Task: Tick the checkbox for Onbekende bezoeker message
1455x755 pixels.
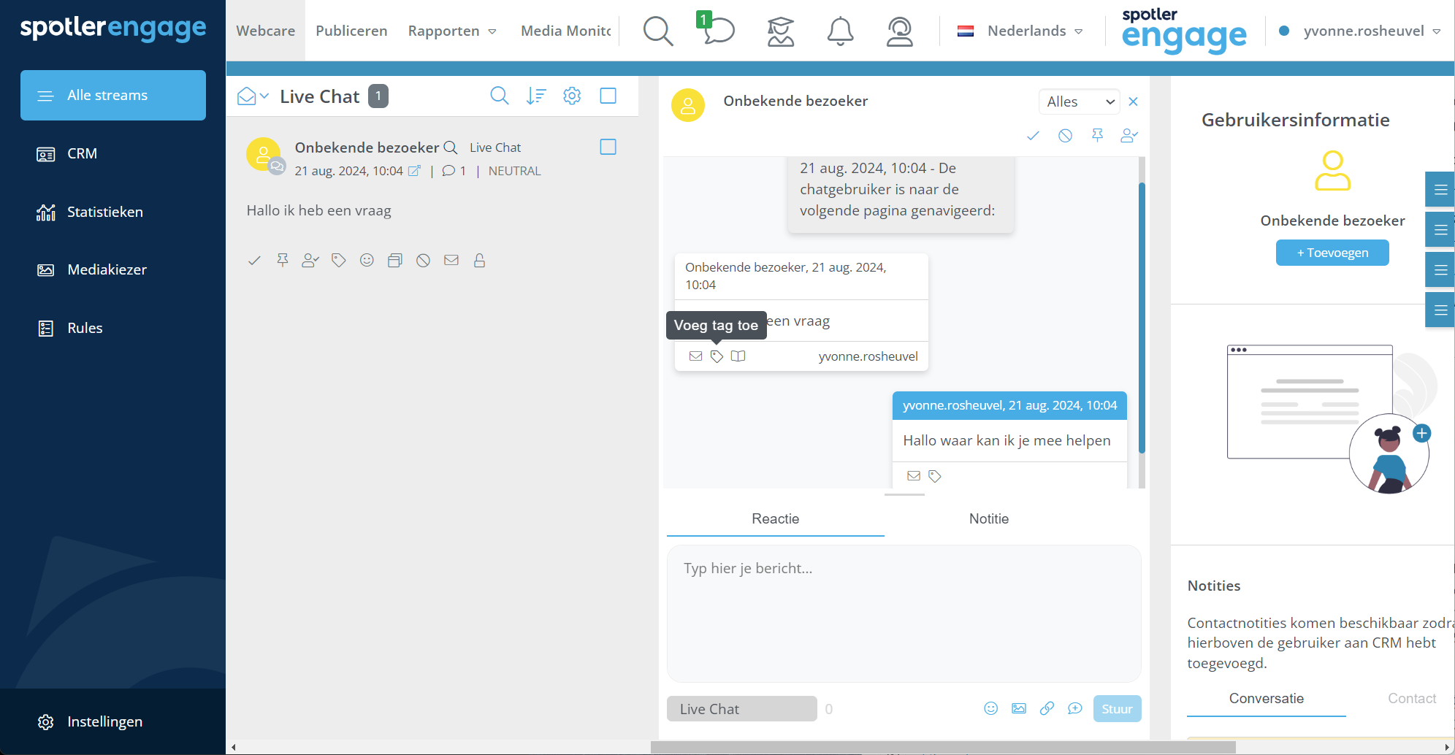Action: pyautogui.click(x=608, y=147)
